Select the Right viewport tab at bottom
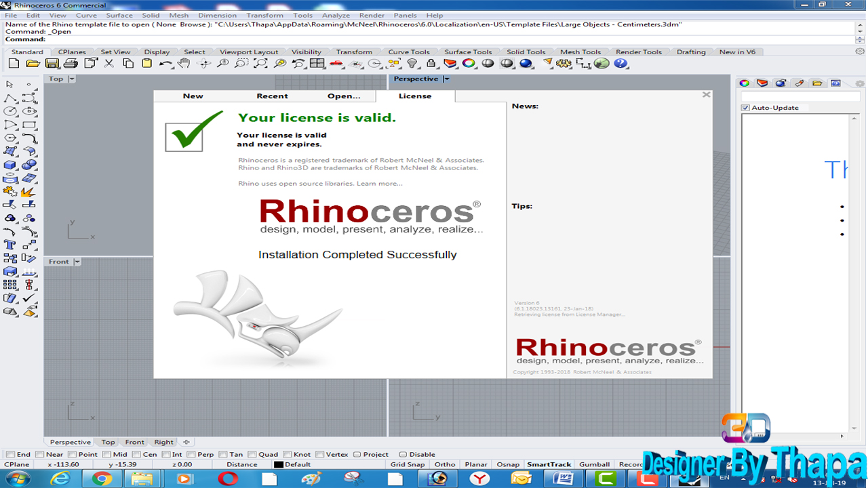This screenshot has width=868, height=488. pyautogui.click(x=163, y=442)
